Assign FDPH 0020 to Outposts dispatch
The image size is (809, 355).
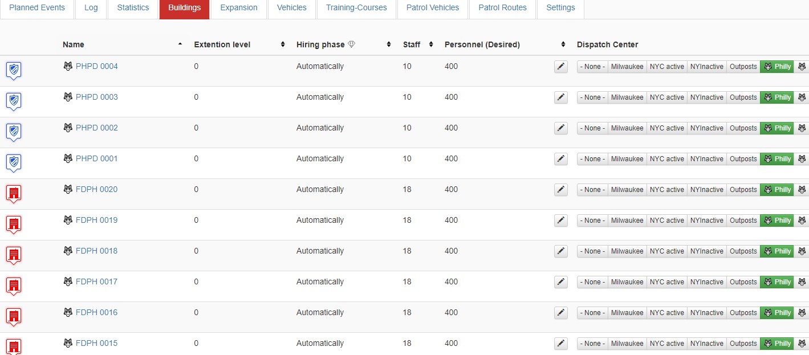pos(743,190)
